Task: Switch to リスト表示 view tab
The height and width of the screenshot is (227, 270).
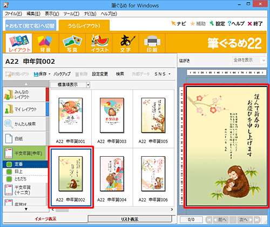Action: coord(130,219)
